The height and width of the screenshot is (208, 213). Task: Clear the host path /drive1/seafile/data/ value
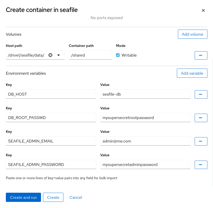pyautogui.click(x=50, y=55)
